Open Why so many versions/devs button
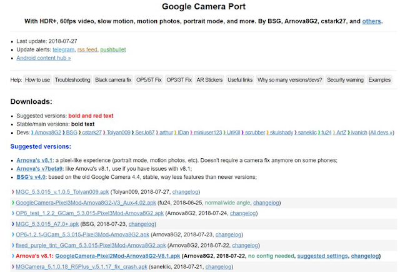This screenshot has height=272, width=400. pyautogui.click(x=290, y=80)
